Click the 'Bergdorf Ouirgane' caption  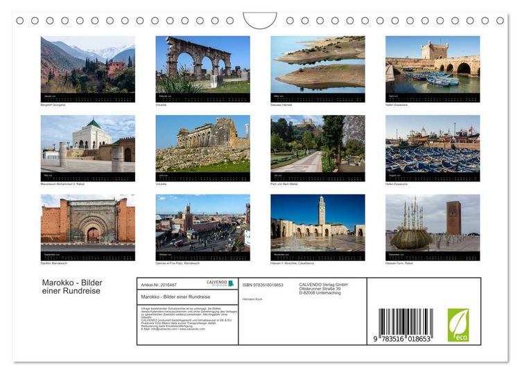53,105
